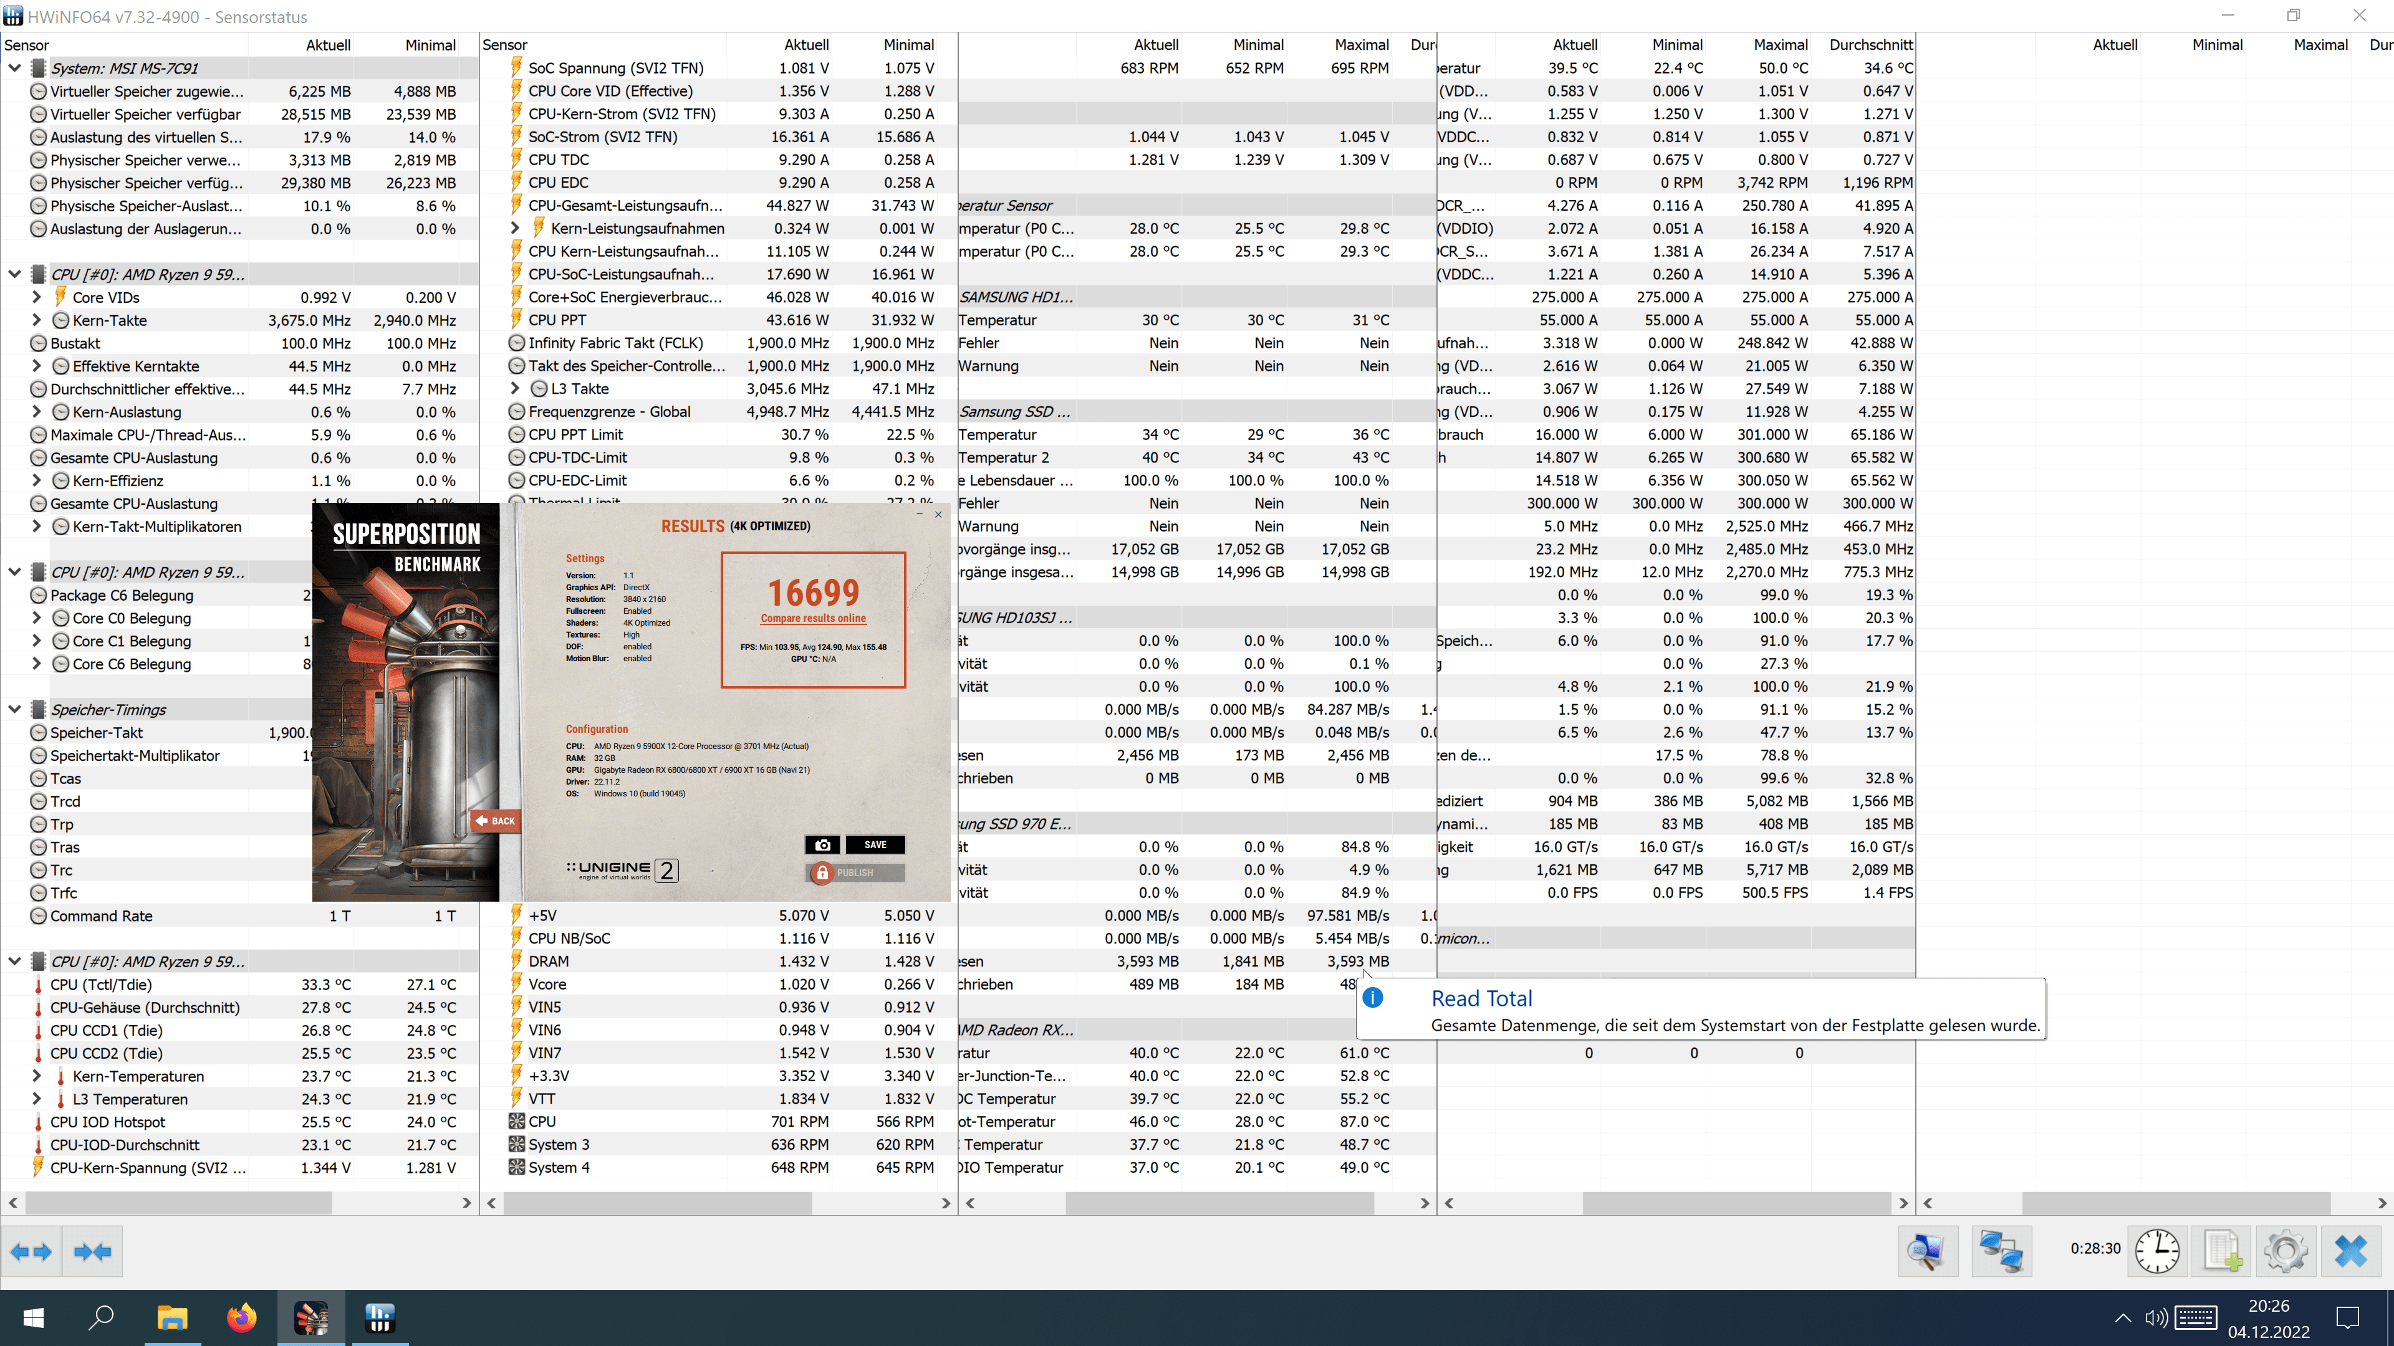Screen dimensions: 2394x1346
Task: Click the touch keyboard tray icon
Action: 2195,1317
